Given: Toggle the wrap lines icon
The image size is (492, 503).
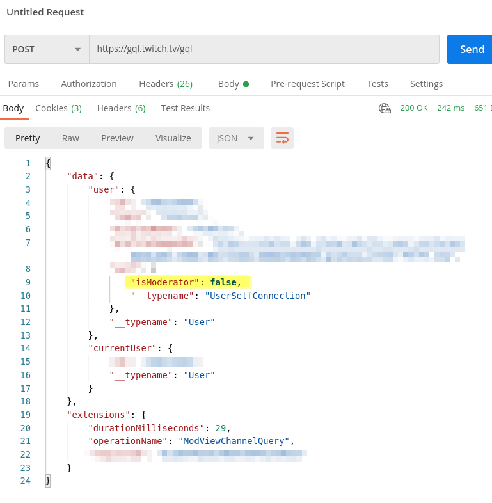Looking at the screenshot, I should pyautogui.click(x=282, y=138).
